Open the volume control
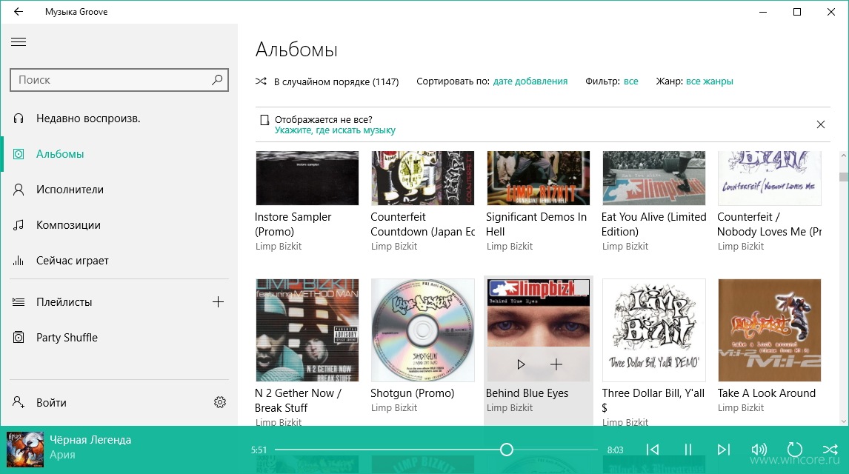The image size is (849, 474). [x=759, y=450]
